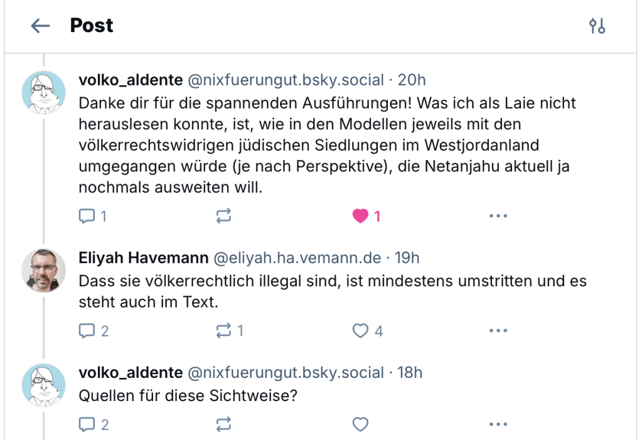The height and width of the screenshot is (440, 642).
Task: Repost the 'Quellen für diese Sichtweise?' post
Action: [x=224, y=424]
